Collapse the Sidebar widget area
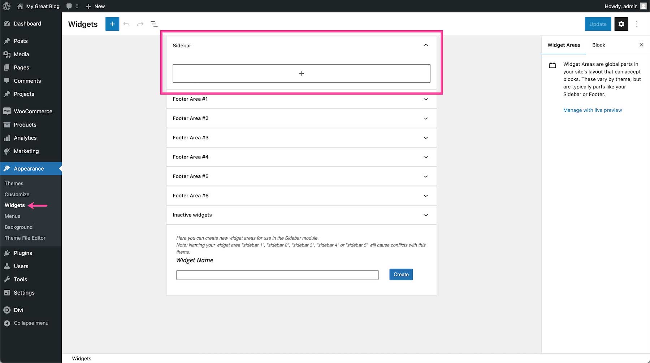 (425, 45)
